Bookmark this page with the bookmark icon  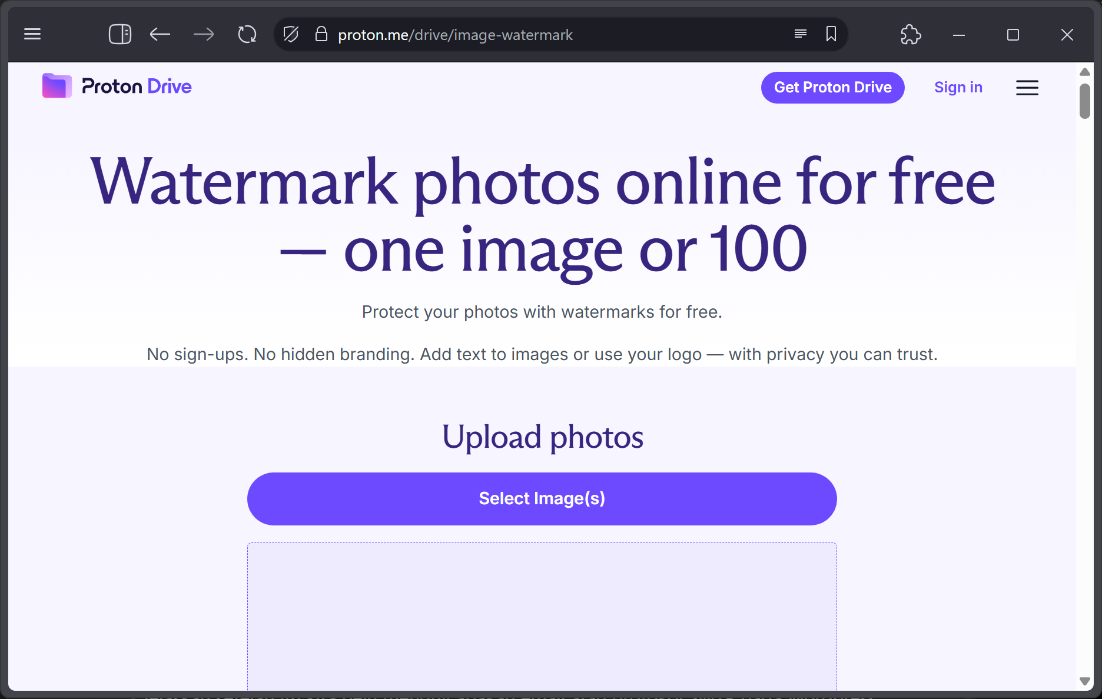click(831, 34)
